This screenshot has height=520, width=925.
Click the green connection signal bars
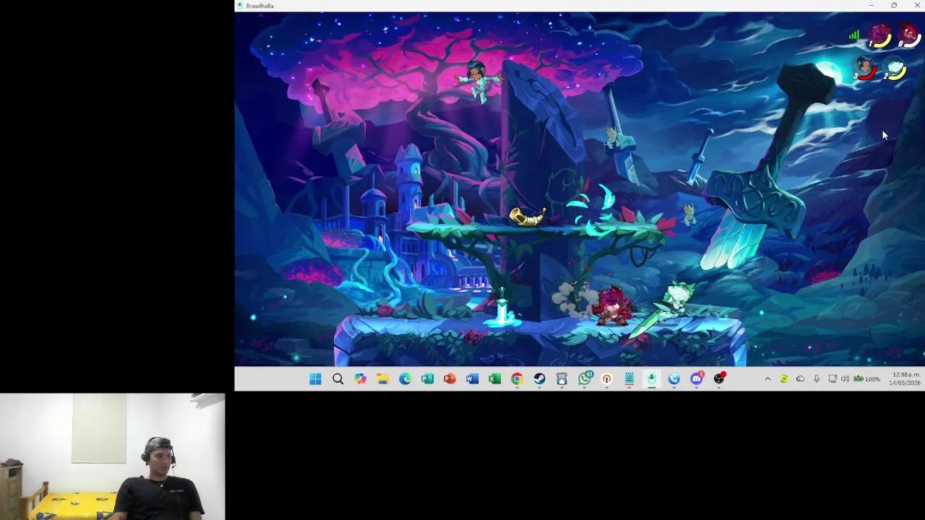tap(854, 34)
